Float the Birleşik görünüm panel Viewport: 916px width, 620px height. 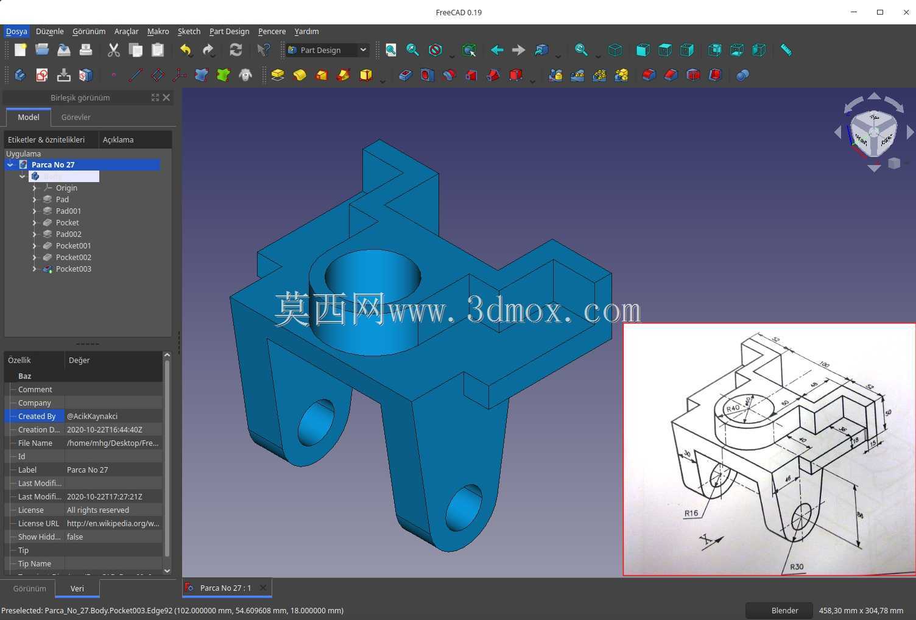[155, 97]
